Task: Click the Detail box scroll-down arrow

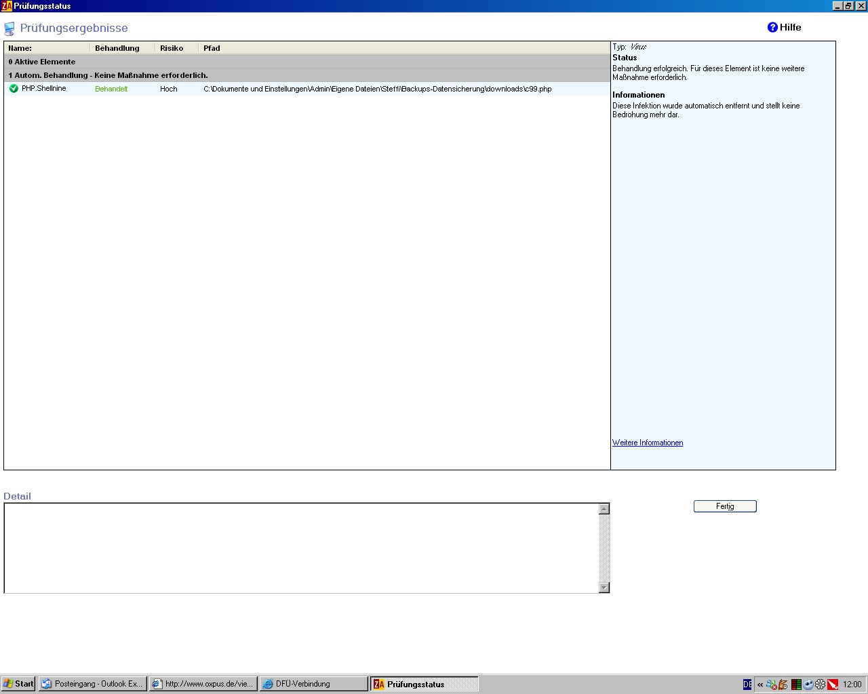Action: point(604,588)
